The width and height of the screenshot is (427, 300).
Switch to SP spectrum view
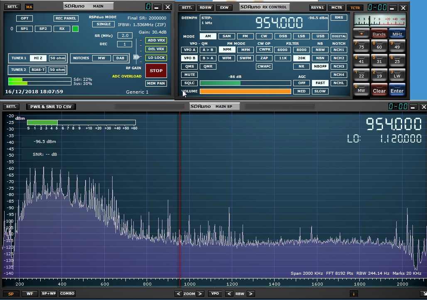pos(11,294)
